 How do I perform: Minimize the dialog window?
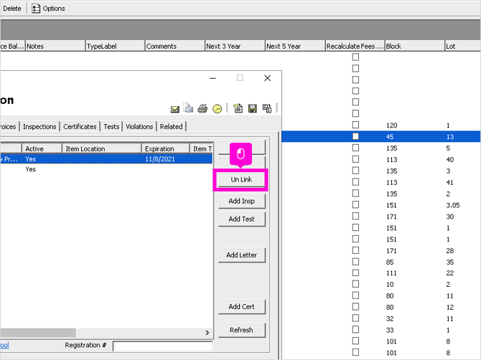[x=213, y=78]
